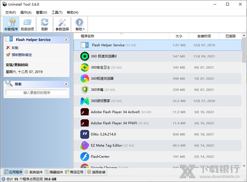This screenshot has width=247, height=182.
Task: Click the Force Removal (强制删除痕迹) link
Action: point(22,55)
